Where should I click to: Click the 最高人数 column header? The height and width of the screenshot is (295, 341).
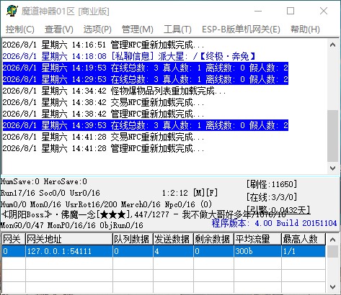304,239
